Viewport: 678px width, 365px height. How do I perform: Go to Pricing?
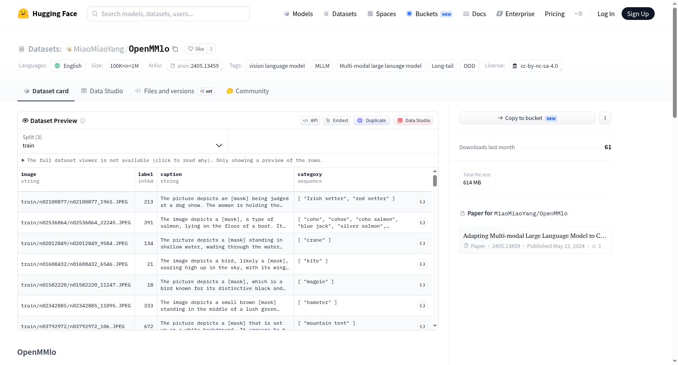point(555,14)
